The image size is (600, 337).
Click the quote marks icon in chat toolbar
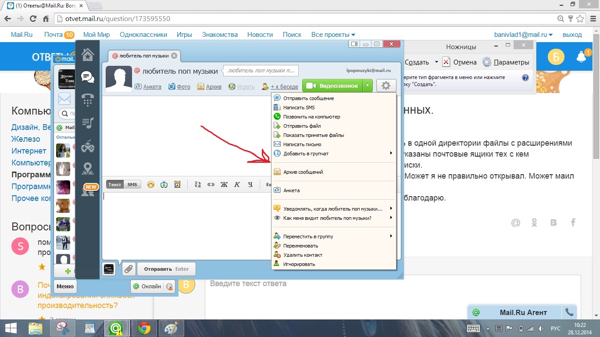pos(211,185)
